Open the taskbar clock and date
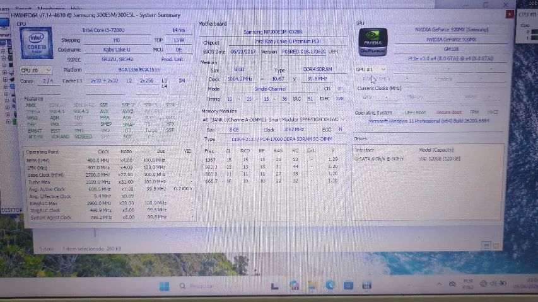Image resolution: width=538 pixels, height=302 pixels. pos(527,283)
